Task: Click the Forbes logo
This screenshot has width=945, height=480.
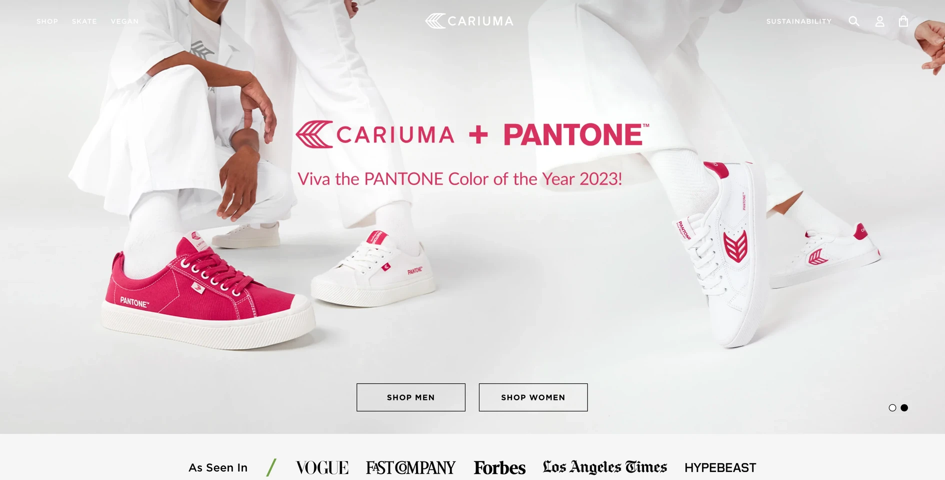Action: [x=499, y=467]
